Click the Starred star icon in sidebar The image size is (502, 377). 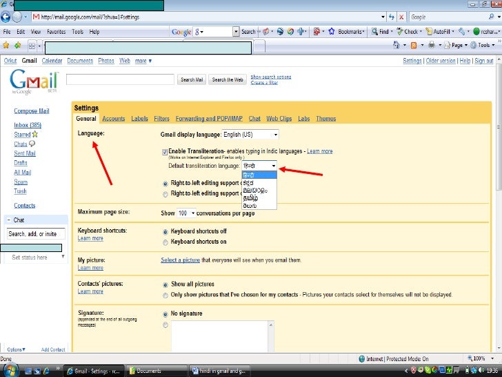[35, 134]
